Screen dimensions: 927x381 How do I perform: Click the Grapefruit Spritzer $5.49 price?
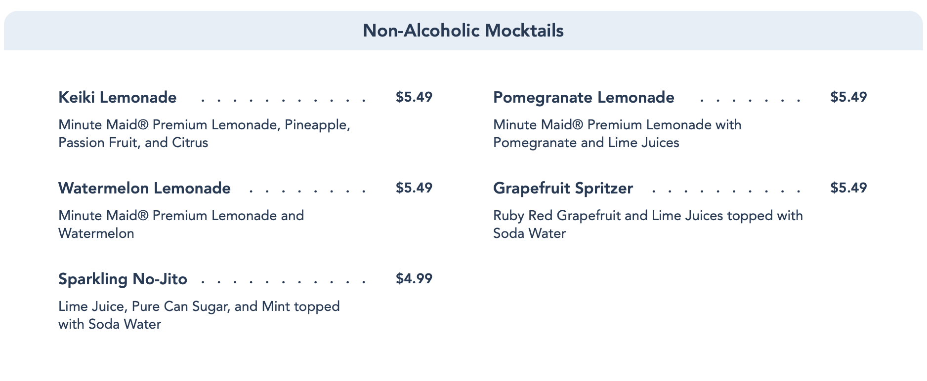tap(848, 188)
